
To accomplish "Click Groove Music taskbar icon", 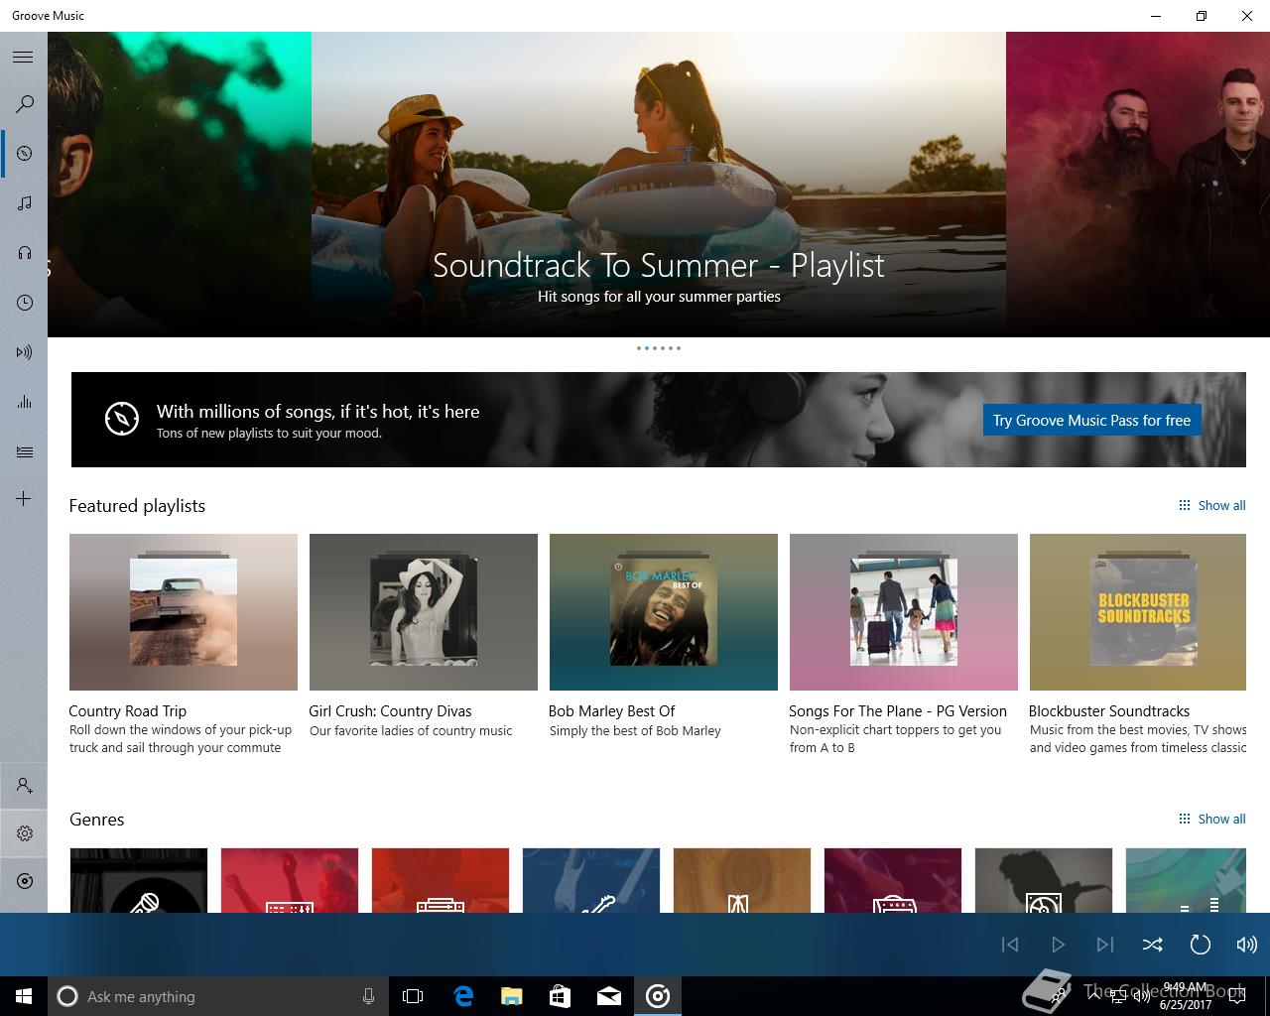I will pyautogui.click(x=658, y=996).
